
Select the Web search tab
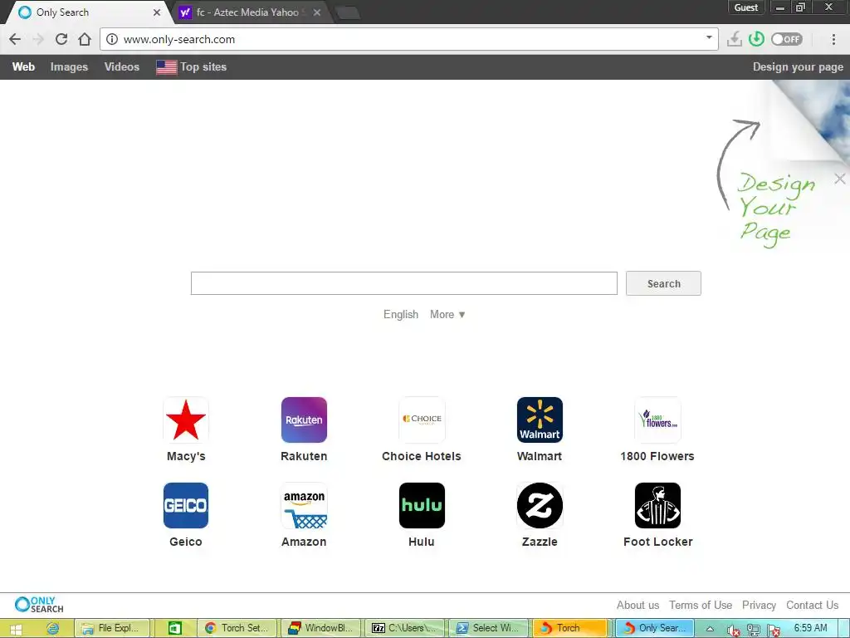pyautogui.click(x=23, y=66)
